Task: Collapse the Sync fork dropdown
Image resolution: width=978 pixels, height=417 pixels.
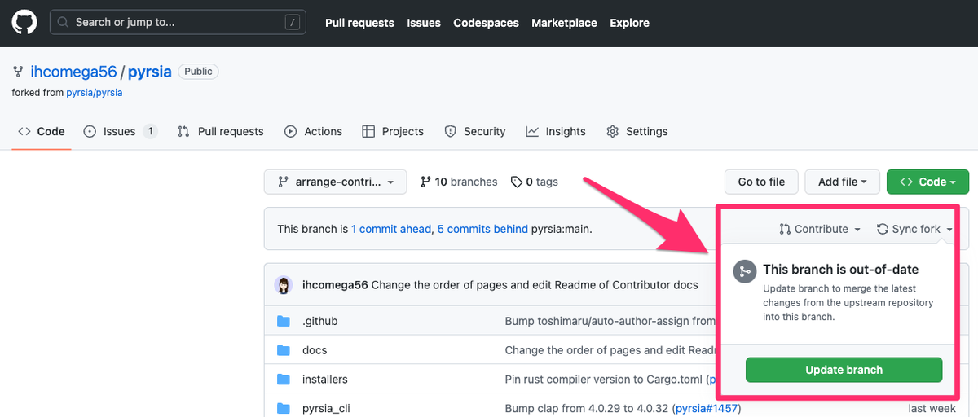Action: tap(914, 229)
